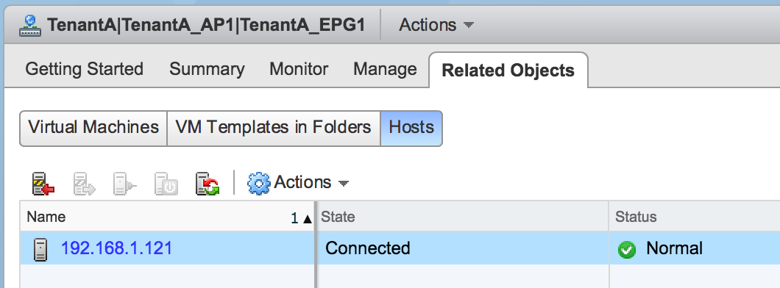Open the Actions dropdown in the title bar
The height and width of the screenshot is (288, 780).
click(436, 25)
